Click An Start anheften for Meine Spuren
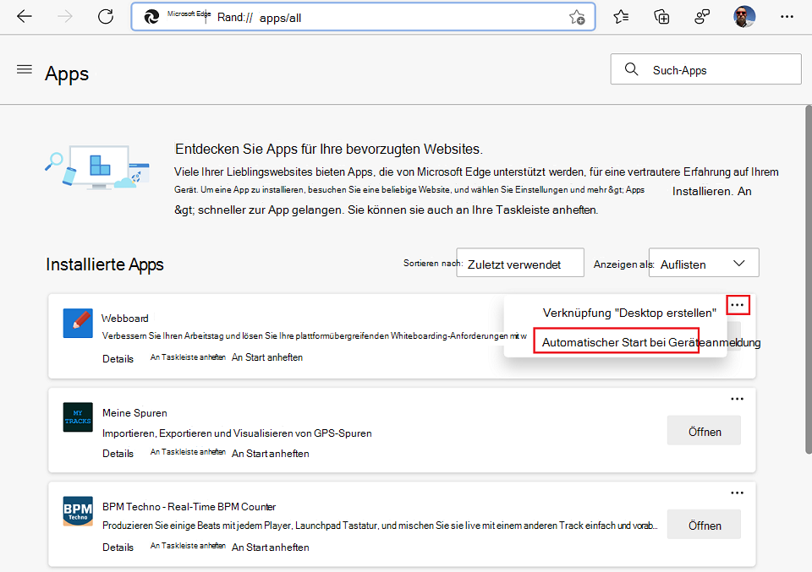The image size is (812, 572). point(271,454)
